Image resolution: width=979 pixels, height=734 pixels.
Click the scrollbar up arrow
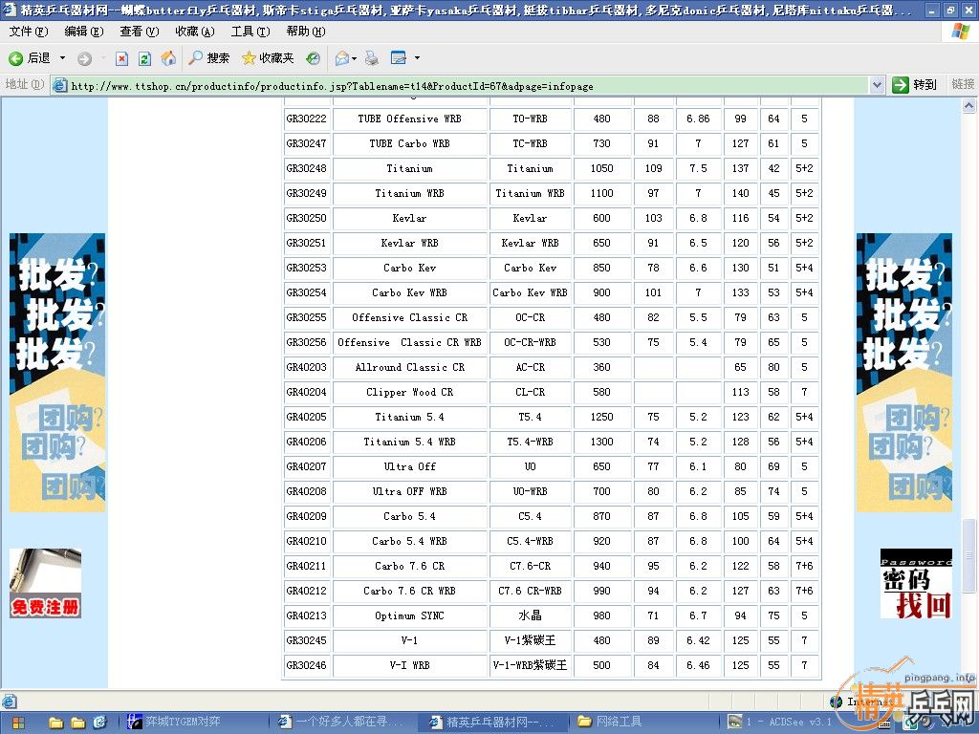969,106
